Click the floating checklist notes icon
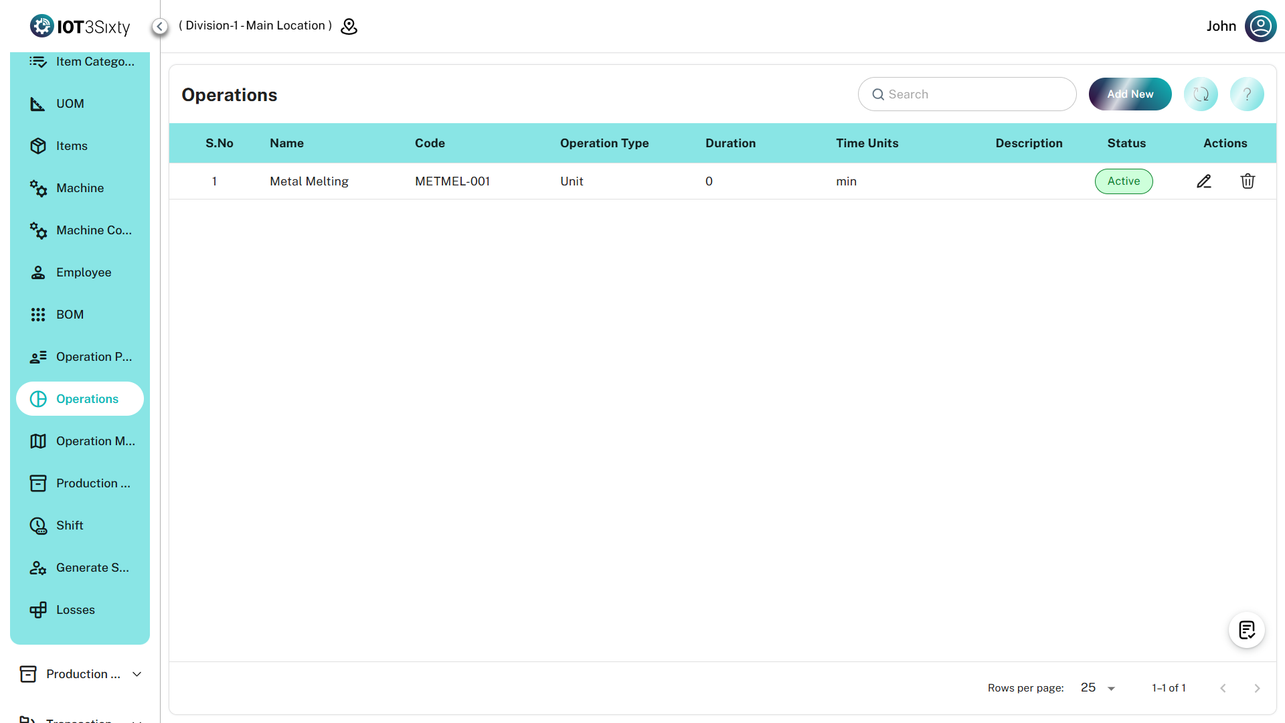The image size is (1285, 723). (x=1246, y=630)
